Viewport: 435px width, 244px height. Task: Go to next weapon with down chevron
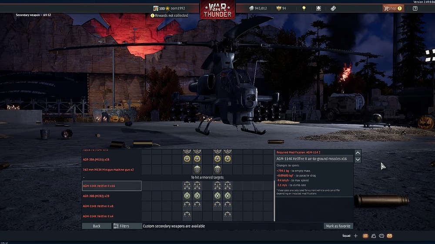tap(358, 159)
